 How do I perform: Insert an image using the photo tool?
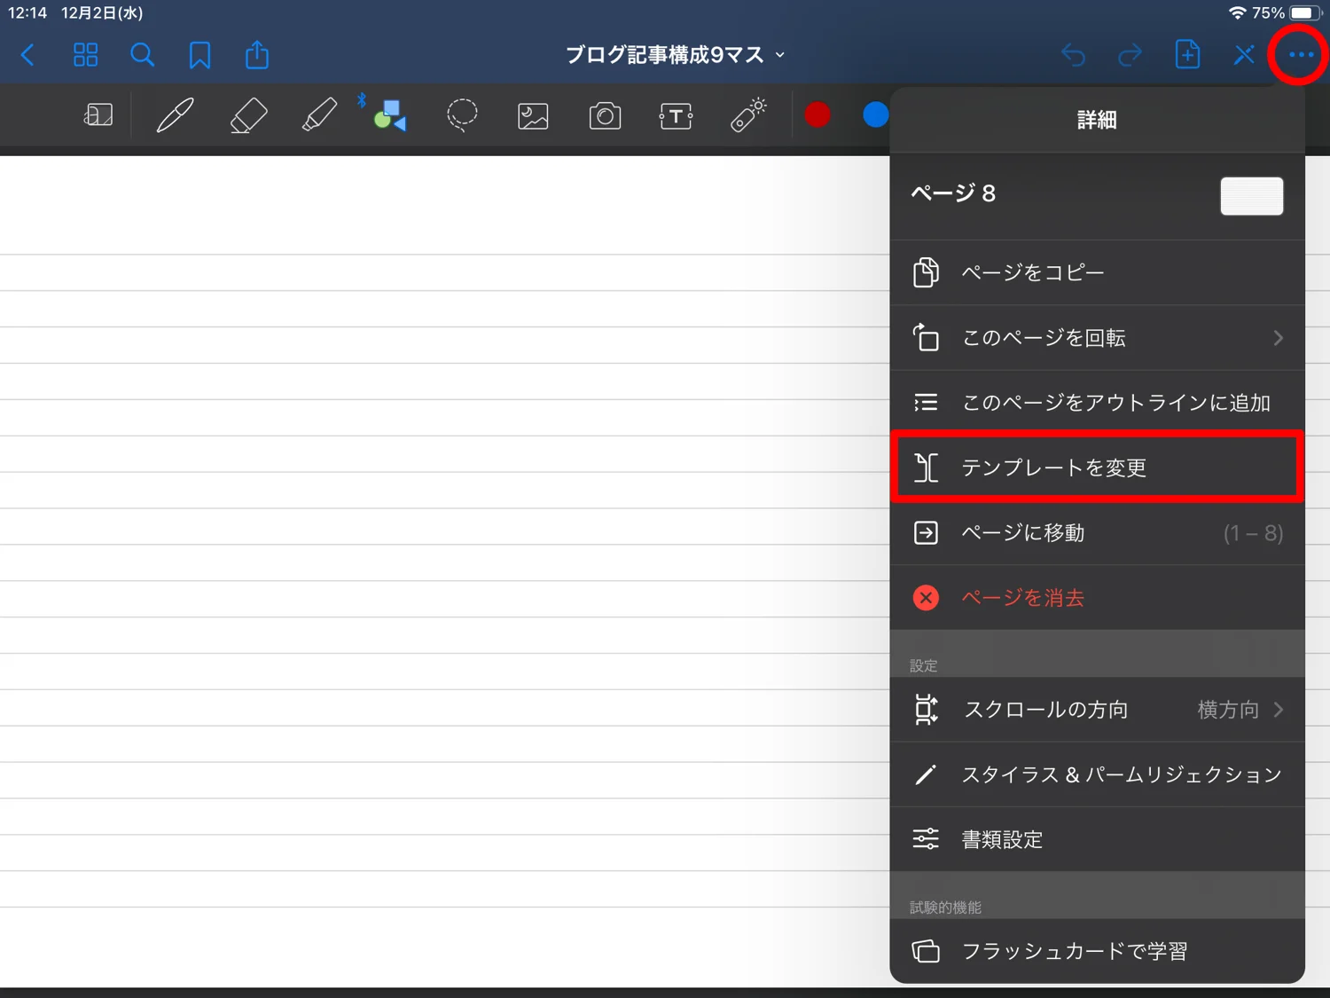[x=532, y=114]
